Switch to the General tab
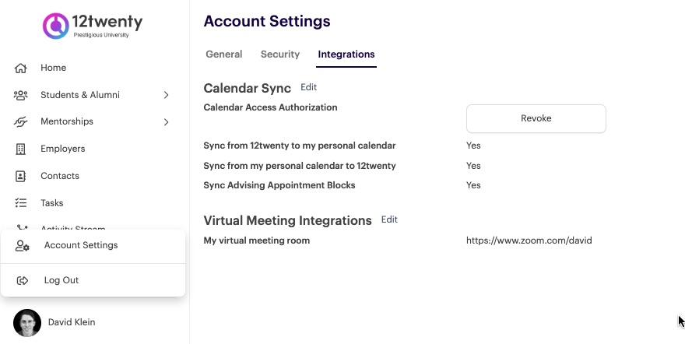This screenshot has height=344, width=685. pos(223,54)
